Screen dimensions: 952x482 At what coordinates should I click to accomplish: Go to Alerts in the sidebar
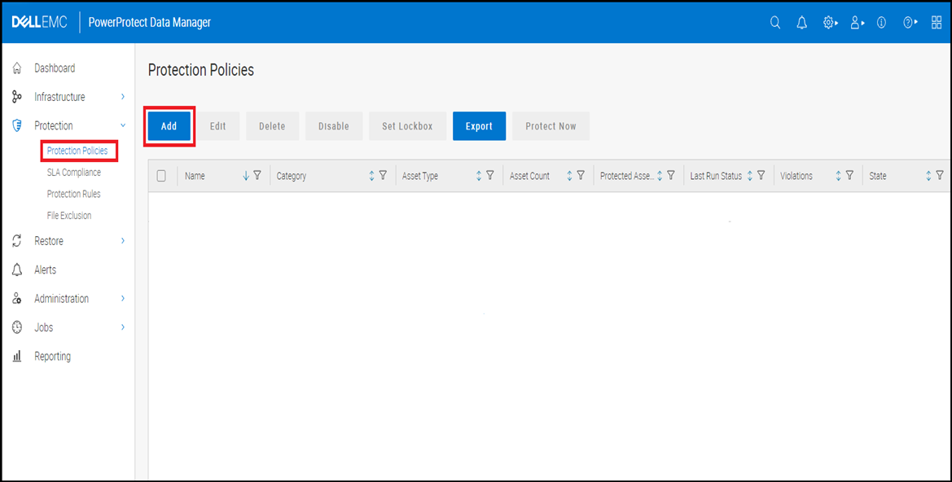click(45, 269)
